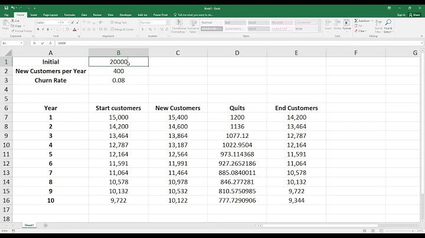Viewport: 425px width, 238px height.
Task: Activate the Format Painter tool
Action: tap(22, 31)
